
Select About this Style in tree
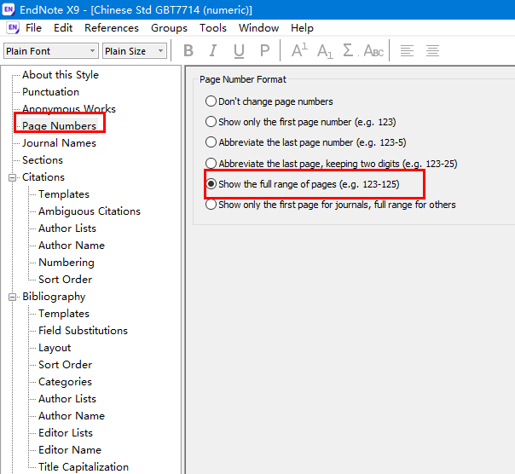61,75
